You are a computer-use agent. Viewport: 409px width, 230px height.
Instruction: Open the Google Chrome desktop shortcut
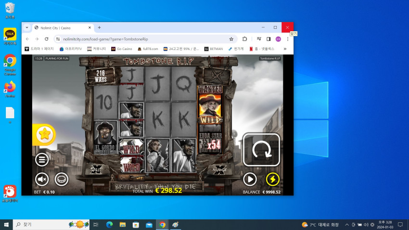click(10, 65)
